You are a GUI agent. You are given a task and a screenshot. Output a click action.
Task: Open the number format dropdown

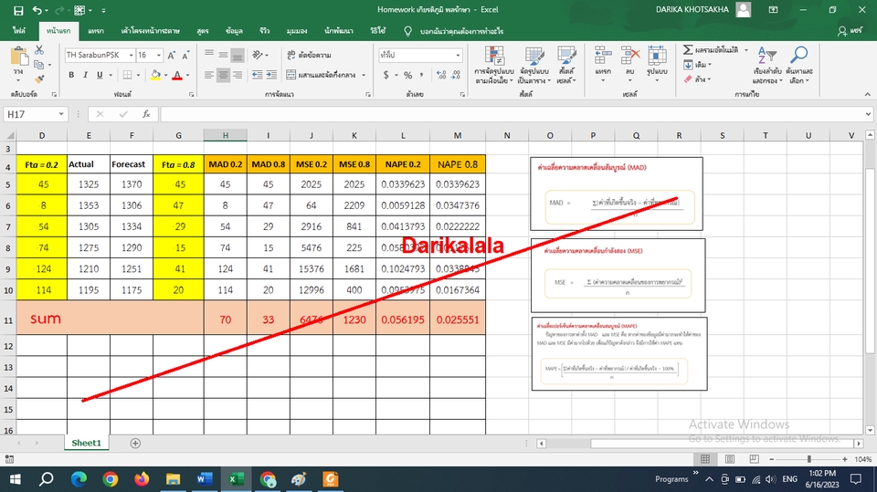[x=458, y=55]
